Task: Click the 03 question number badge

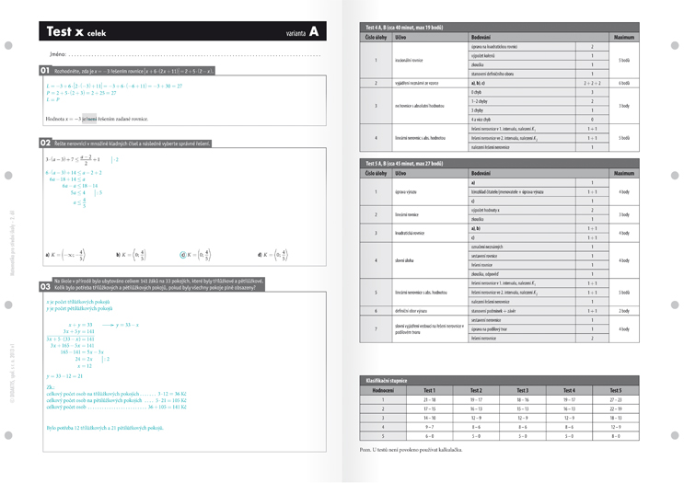Action: click(x=45, y=285)
